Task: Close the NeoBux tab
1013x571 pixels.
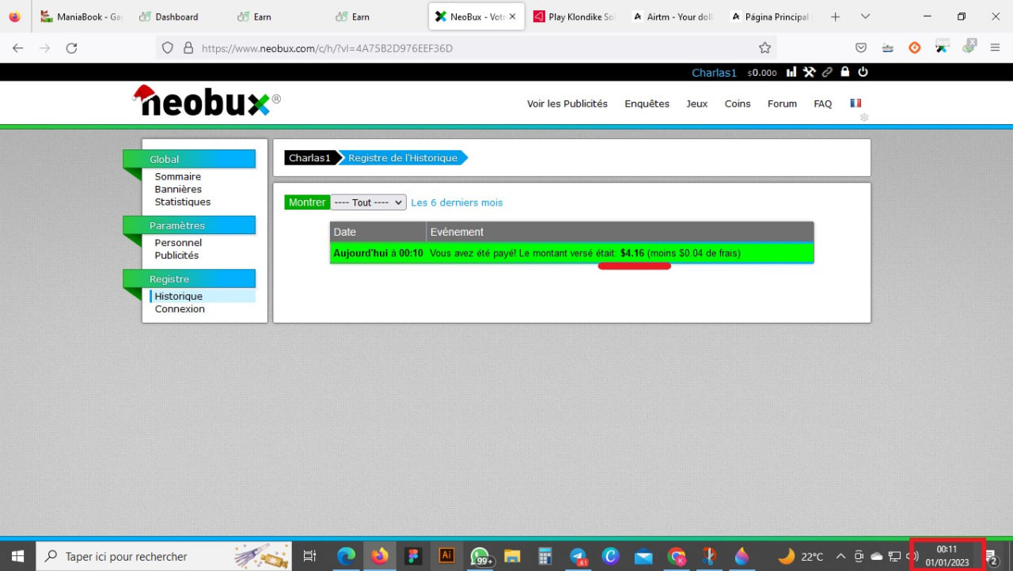Action: 513,17
